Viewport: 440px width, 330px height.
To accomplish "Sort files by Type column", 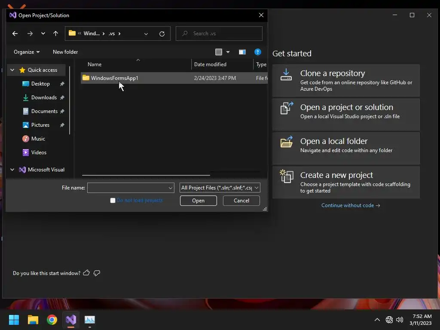I will tap(261, 64).
